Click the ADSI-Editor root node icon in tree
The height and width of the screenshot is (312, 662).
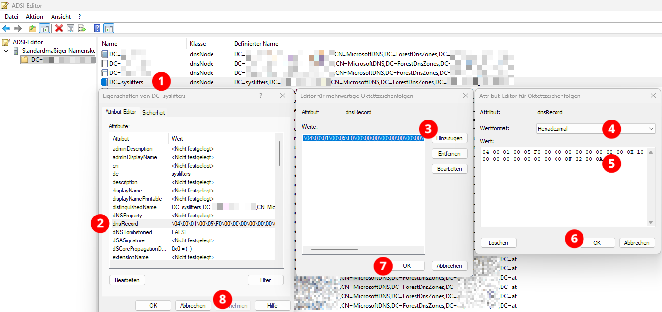pyautogui.click(x=6, y=42)
